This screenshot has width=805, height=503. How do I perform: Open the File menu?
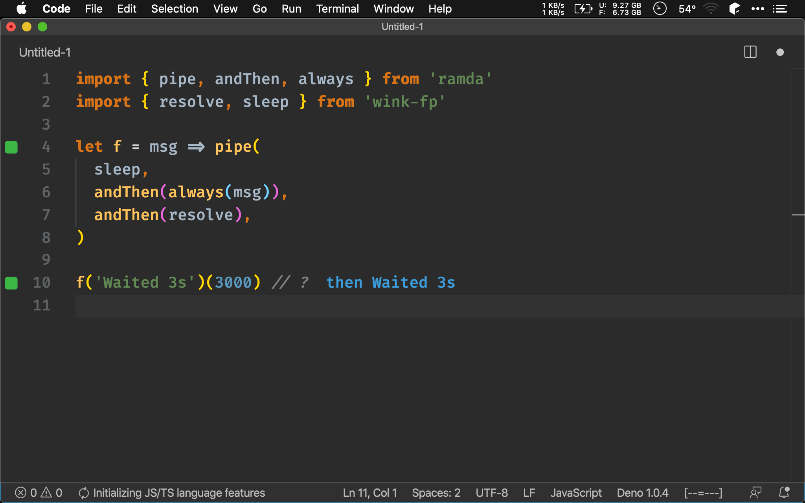click(94, 9)
